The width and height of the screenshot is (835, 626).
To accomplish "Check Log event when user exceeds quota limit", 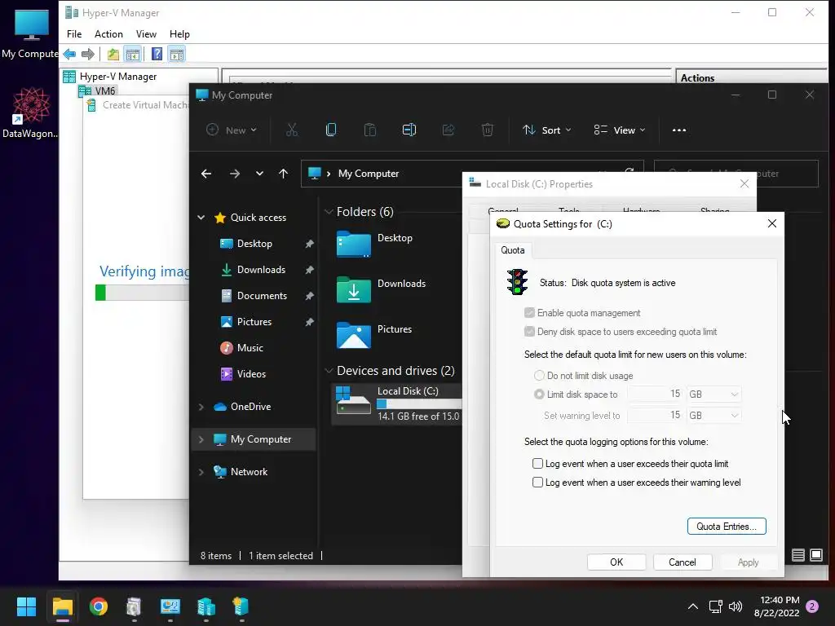I will pyautogui.click(x=538, y=464).
